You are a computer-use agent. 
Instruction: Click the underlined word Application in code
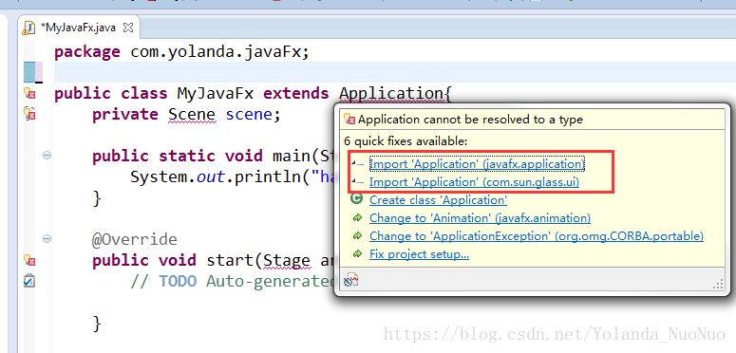390,93
